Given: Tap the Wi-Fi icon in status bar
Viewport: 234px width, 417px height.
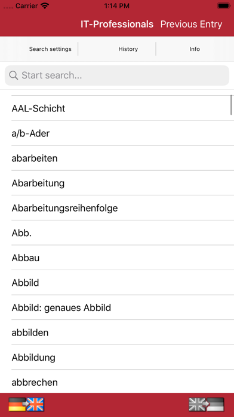Looking at the screenshot, I should pos(45,5).
